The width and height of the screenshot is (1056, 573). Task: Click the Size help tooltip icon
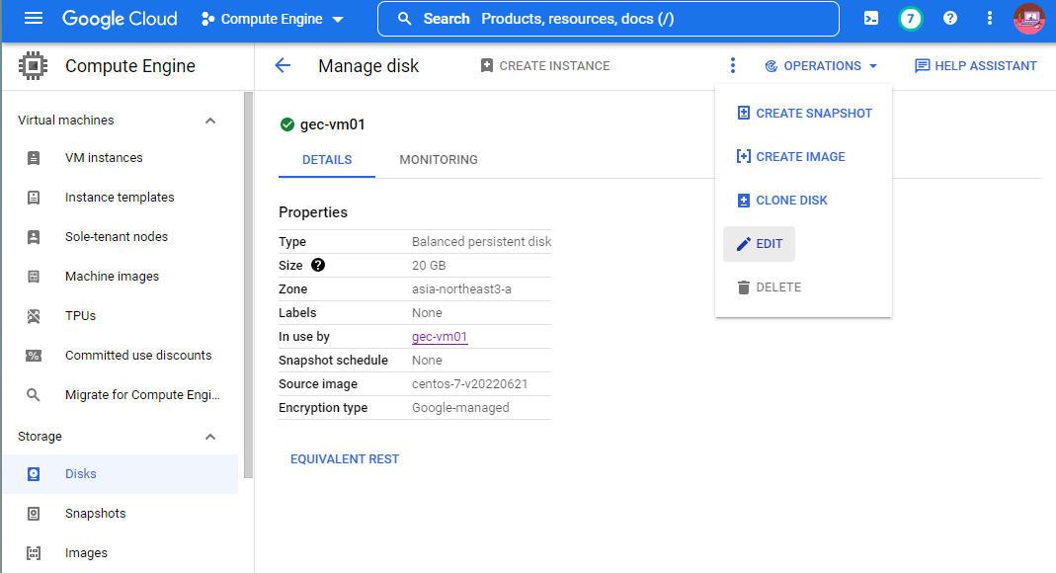318,266
